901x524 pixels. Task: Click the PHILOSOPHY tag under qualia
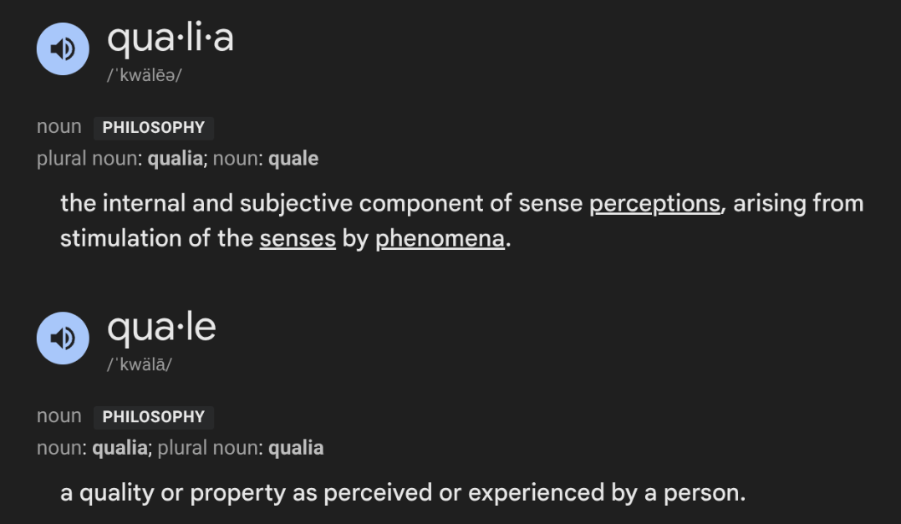tap(154, 128)
